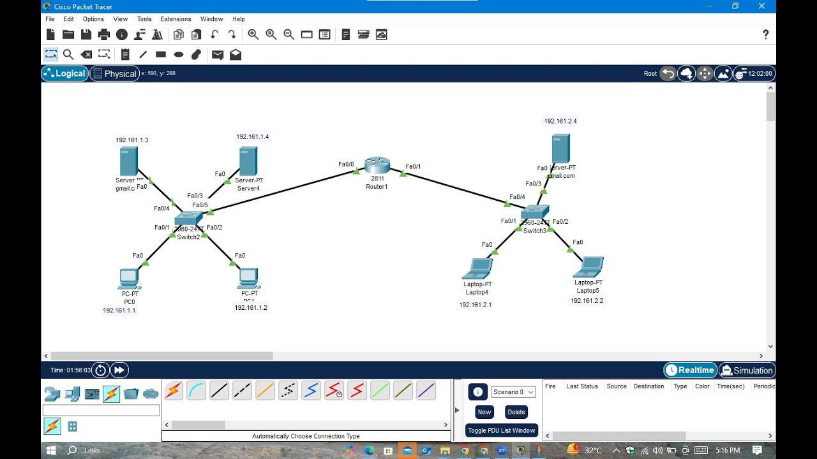
Task: Choose the Delete tool
Action: (86, 55)
